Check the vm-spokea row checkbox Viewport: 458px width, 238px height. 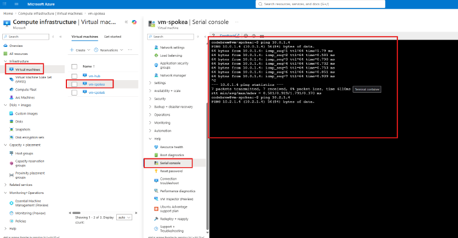(74, 85)
